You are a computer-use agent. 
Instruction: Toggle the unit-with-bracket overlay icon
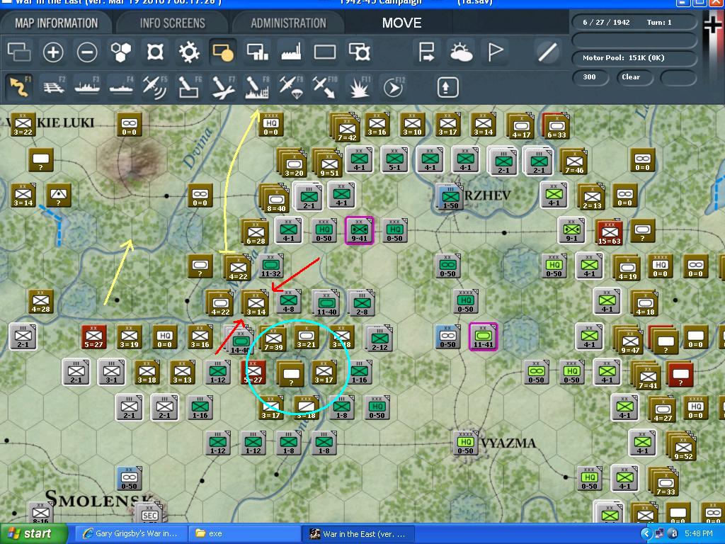(x=359, y=52)
